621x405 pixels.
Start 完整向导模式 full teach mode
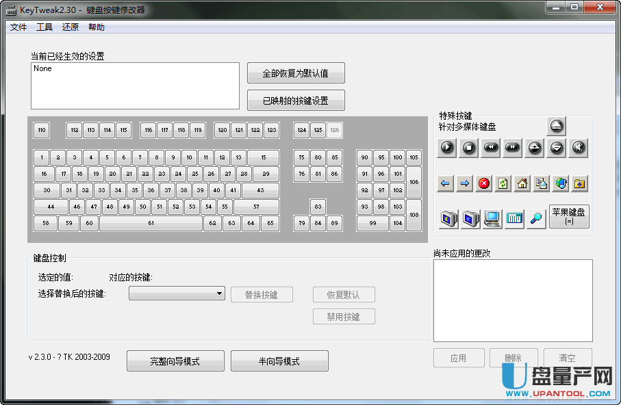175,361
